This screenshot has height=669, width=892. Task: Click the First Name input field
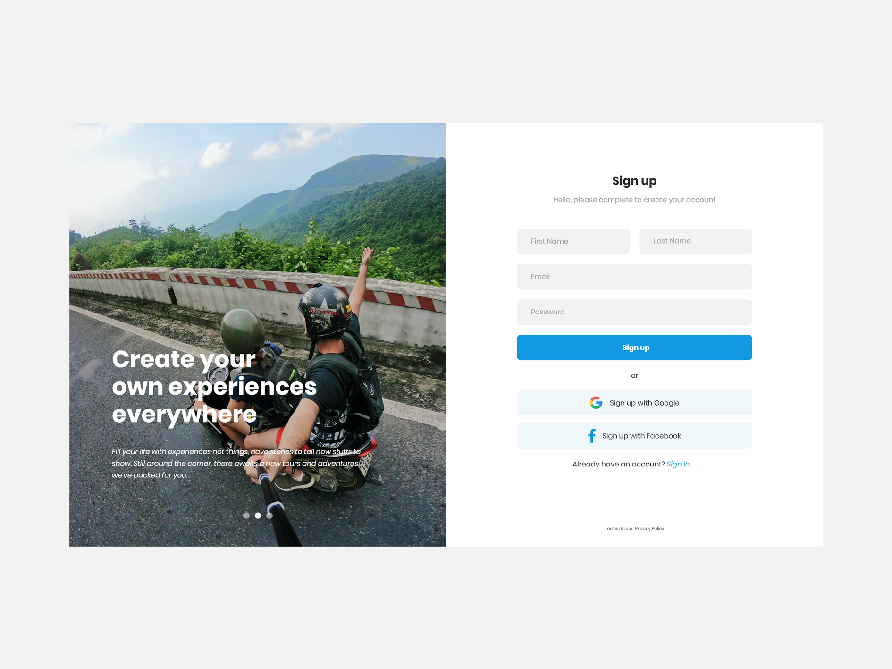coord(573,241)
